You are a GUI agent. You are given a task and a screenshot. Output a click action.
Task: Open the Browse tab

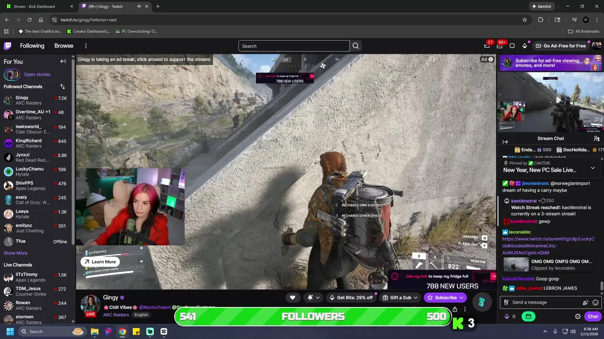coord(64,46)
